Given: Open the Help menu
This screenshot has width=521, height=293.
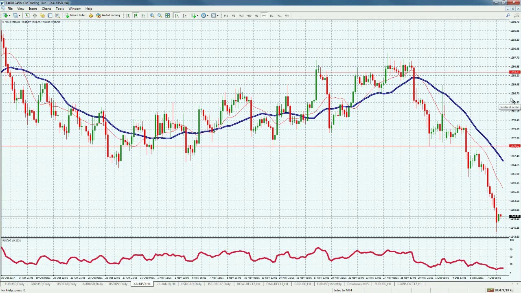Looking at the screenshot, I should point(89,9).
